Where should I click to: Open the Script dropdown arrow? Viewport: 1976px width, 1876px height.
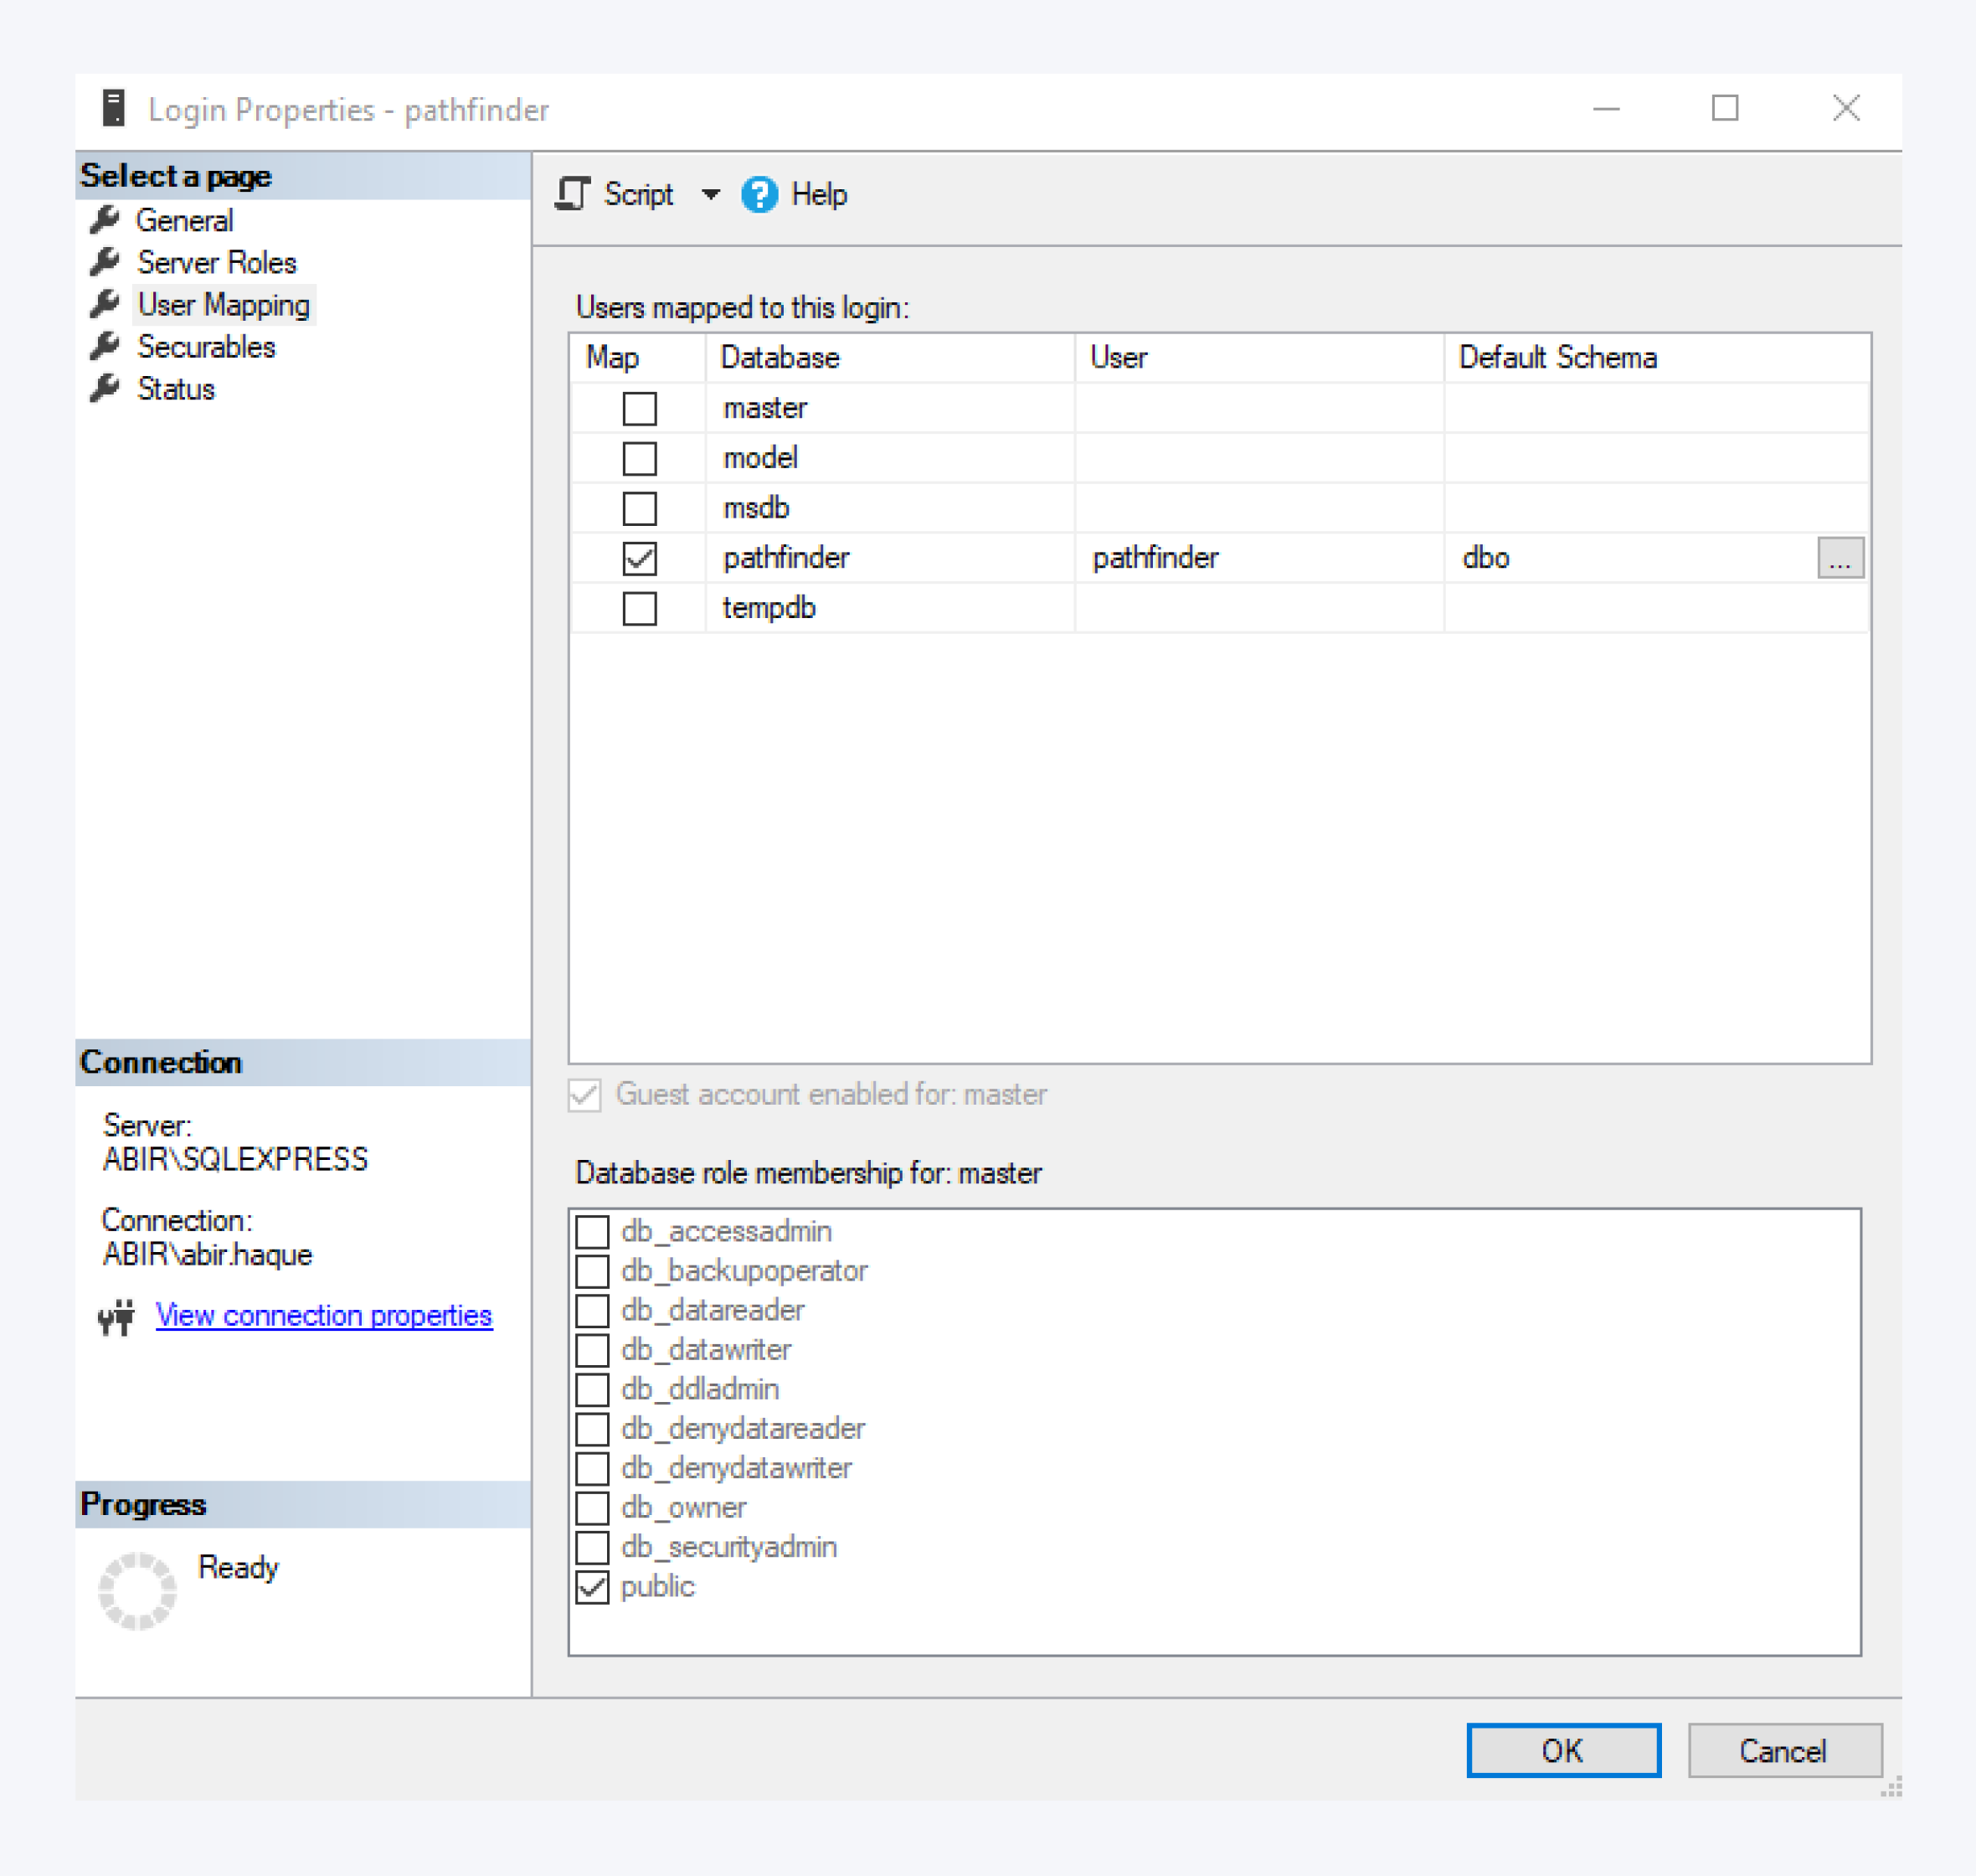tap(712, 195)
